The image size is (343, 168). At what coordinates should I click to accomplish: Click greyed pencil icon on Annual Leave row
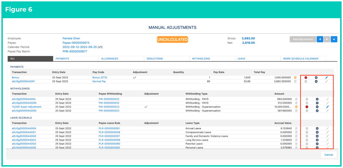328,128
